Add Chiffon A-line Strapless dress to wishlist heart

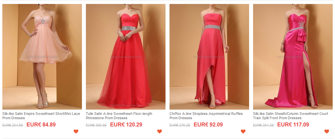pyautogui.click(x=243, y=131)
